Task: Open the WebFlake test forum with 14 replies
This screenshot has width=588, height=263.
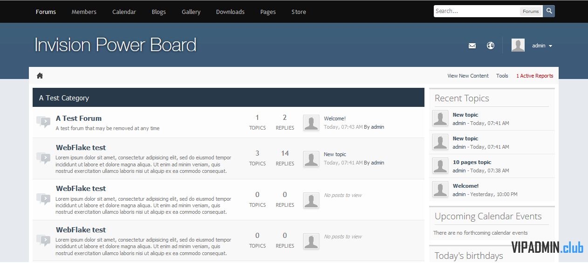Action: (x=81, y=148)
